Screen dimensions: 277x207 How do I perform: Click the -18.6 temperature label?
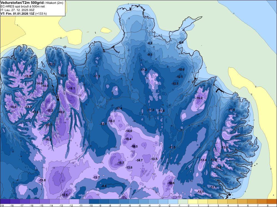pos(171,183)
